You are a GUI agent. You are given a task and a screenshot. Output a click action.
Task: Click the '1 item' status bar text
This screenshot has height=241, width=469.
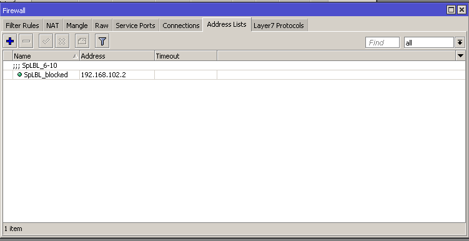(13, 229)
